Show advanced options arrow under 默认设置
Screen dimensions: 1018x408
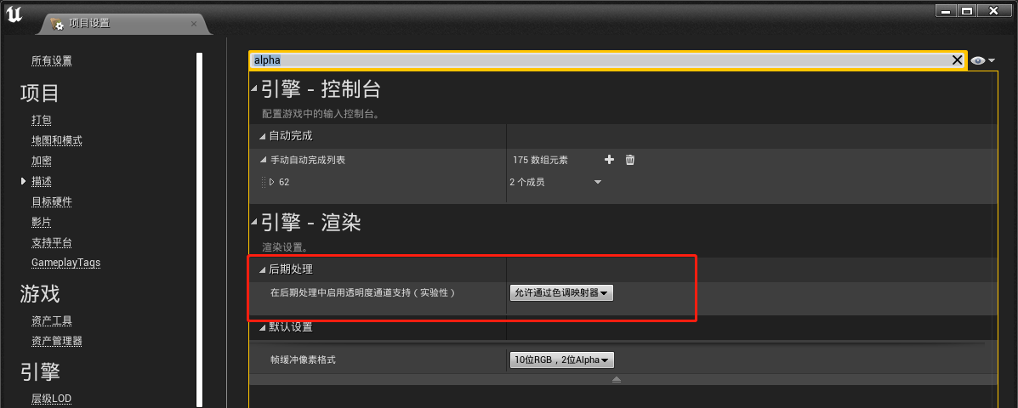coord(617,379)
